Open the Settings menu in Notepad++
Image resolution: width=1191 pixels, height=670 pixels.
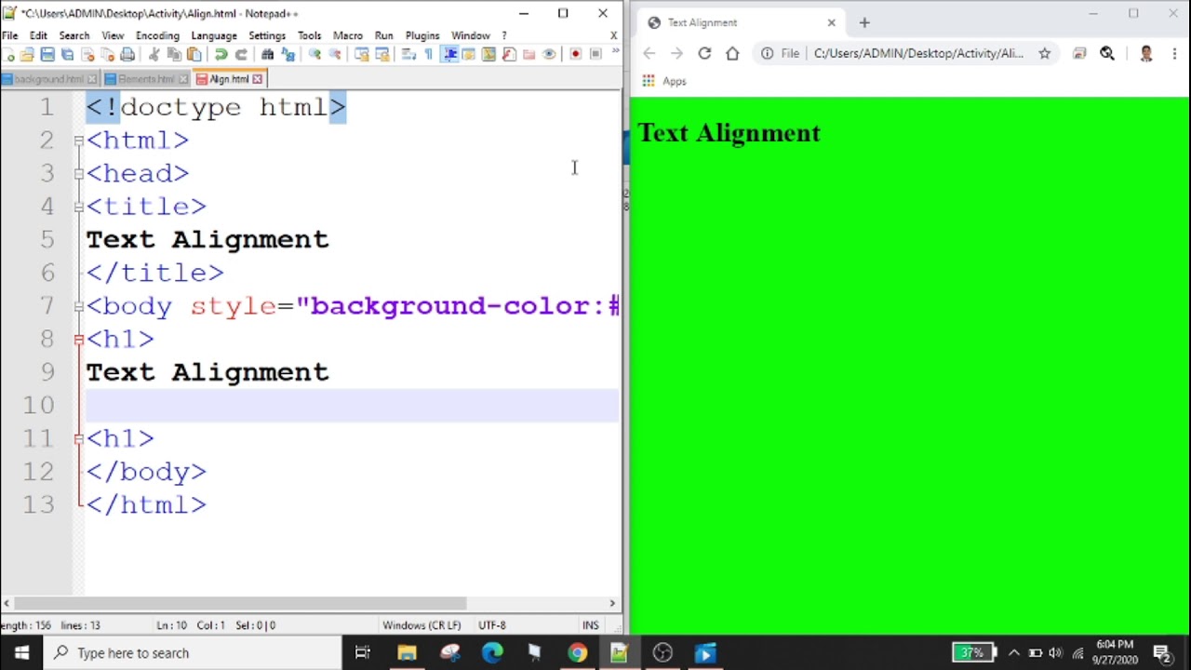coord(267,35)
